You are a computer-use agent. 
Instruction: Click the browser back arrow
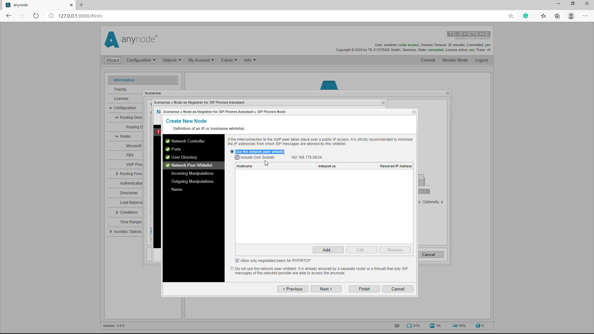[9, 16]
